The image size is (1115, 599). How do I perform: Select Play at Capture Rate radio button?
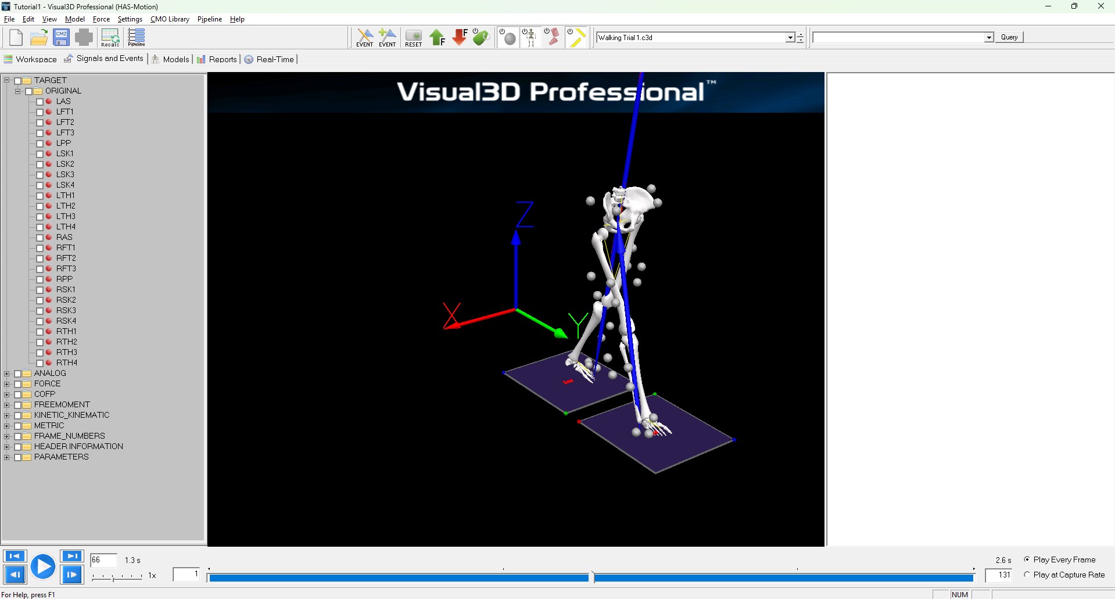click(x=1027, y=575)
